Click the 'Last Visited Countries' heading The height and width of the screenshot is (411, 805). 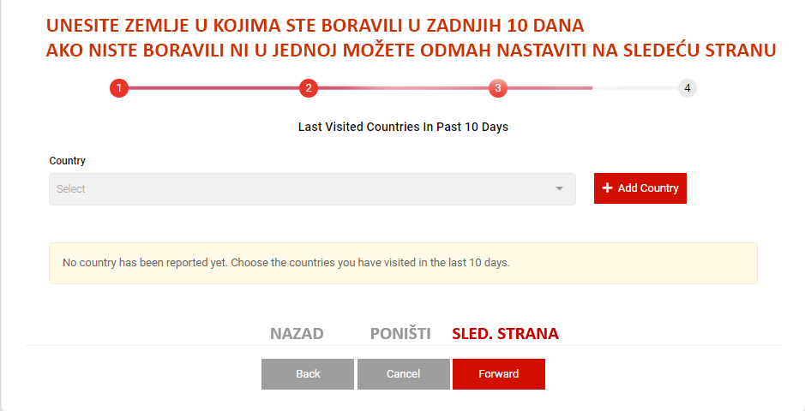pos(403,127)
